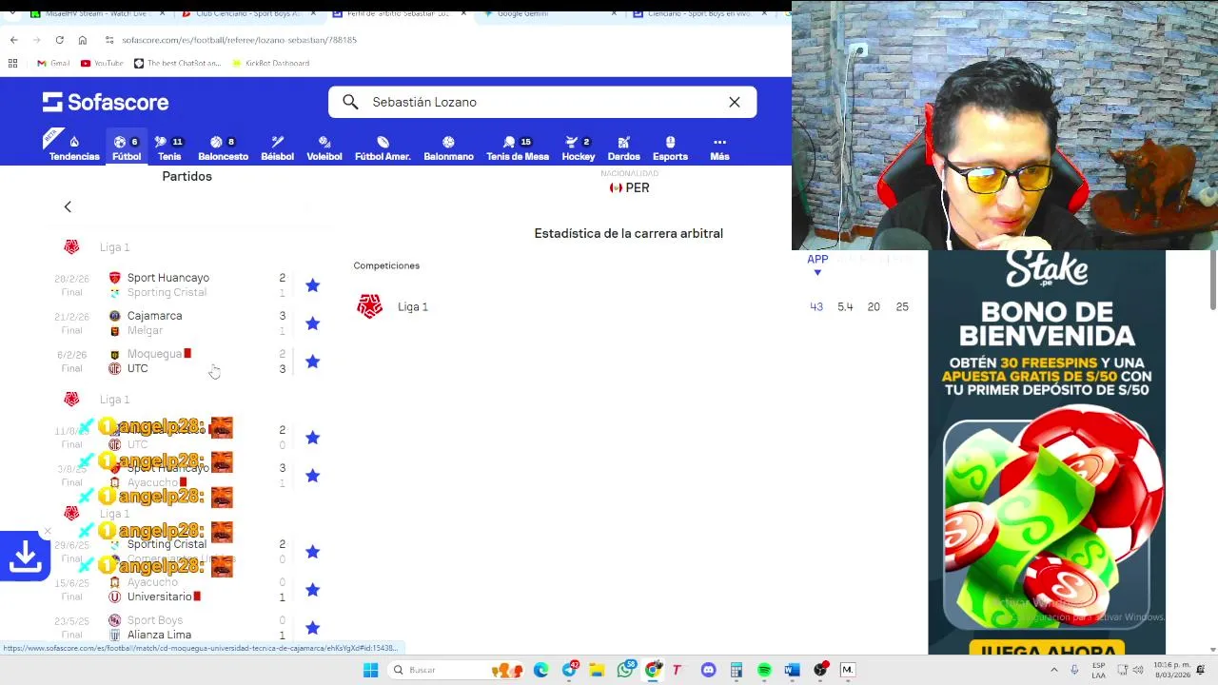The image size is (1218, 685).
Task: Open the Dardos sport tab
Action: click(x=623, y=147)
